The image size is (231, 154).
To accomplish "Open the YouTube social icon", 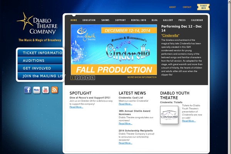I will [45, 90].
